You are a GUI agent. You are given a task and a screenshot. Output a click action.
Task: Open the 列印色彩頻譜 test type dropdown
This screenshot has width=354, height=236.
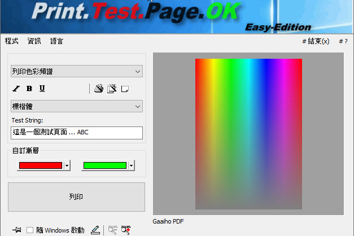pyautogui.click(x=77, y=71)
